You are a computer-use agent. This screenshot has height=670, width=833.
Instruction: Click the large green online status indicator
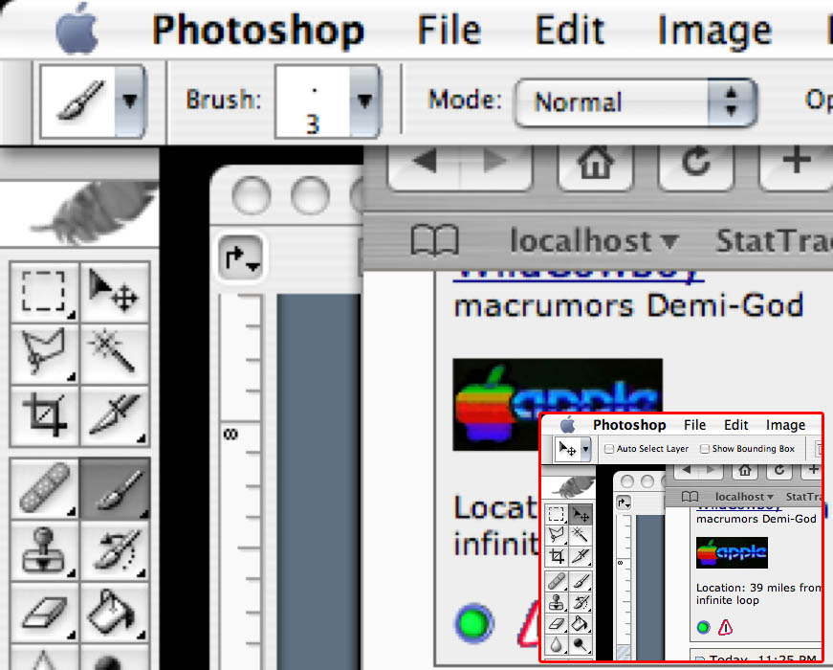pyautogui.click(x=473, y=623)
